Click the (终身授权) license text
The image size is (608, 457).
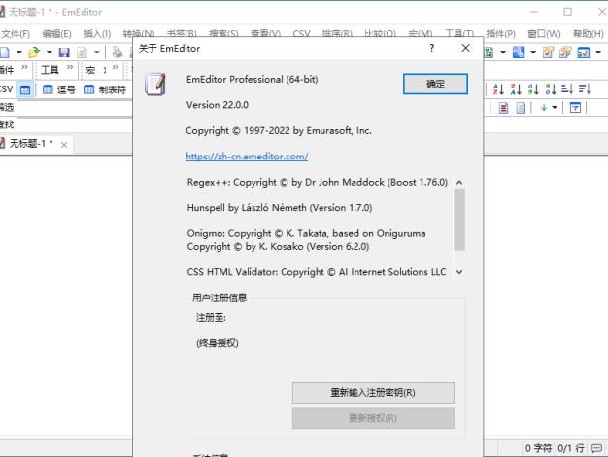pos(218,343)
